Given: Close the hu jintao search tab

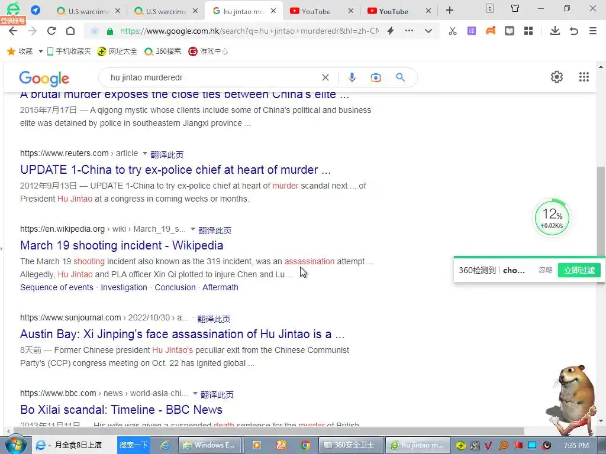Looking at the screenshot, I should click(273, 11).
